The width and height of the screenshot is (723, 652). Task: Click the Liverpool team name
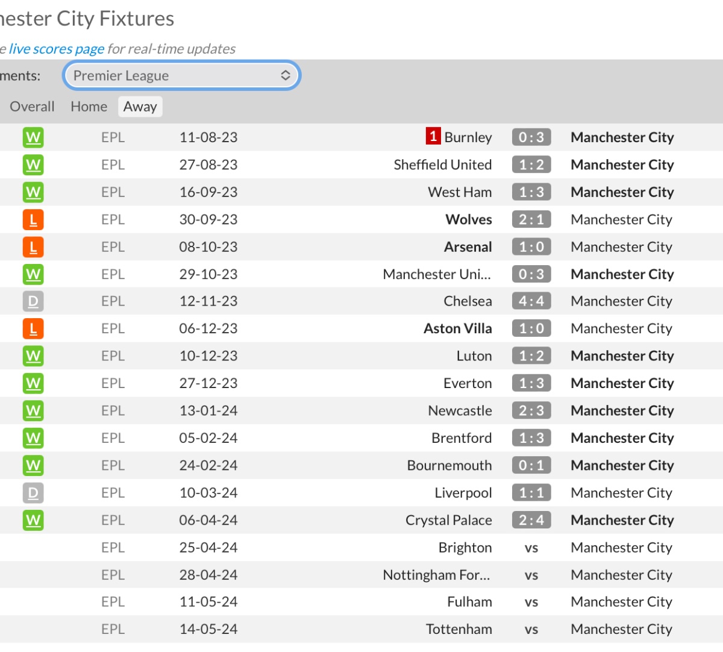(463, 493)
